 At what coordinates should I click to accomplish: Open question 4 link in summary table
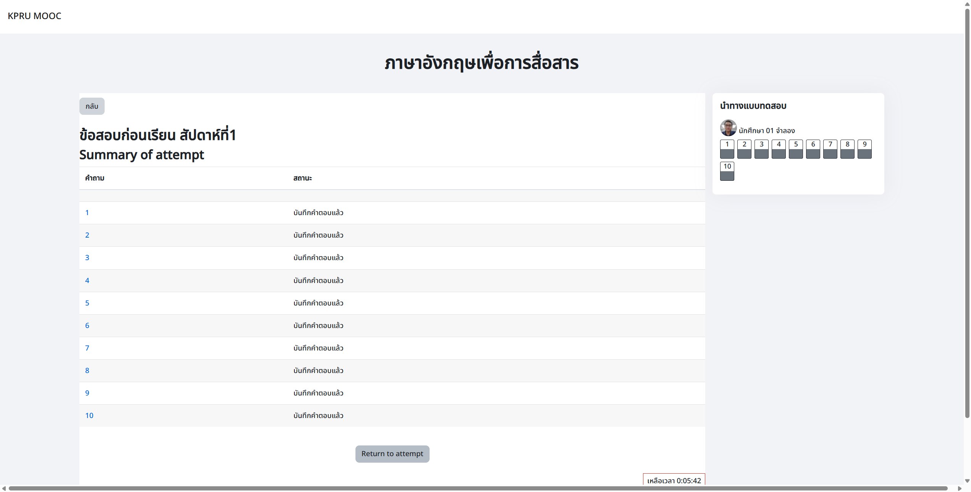pyautogui.click(x=87, y=281)
